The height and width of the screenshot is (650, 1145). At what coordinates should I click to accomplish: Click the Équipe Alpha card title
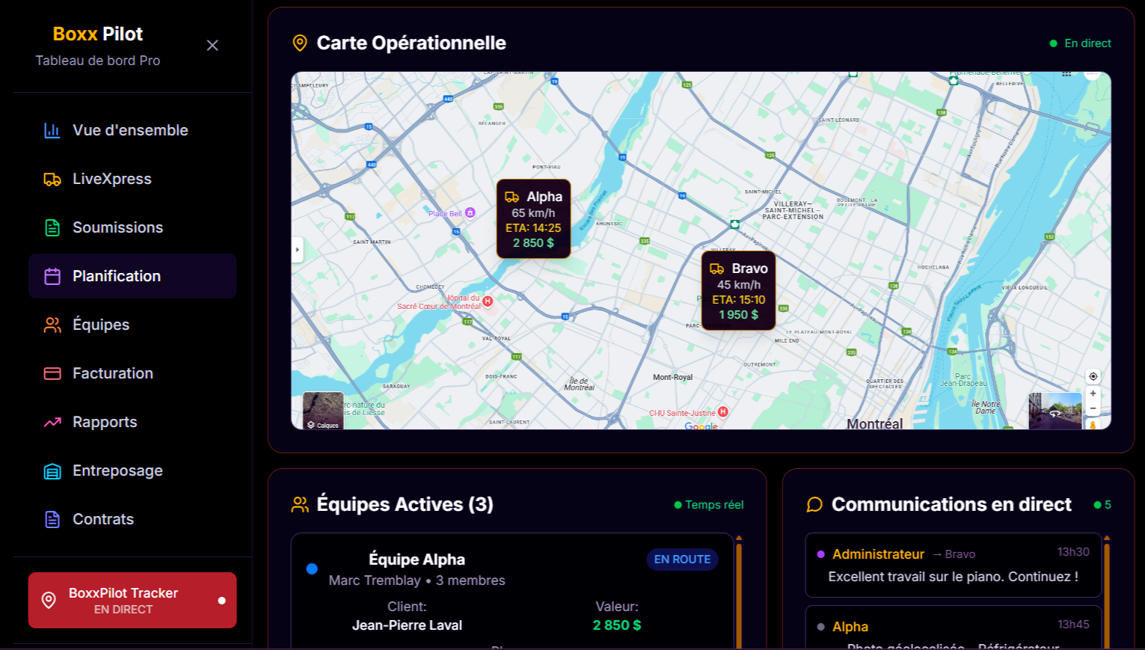tap(417, 559)
